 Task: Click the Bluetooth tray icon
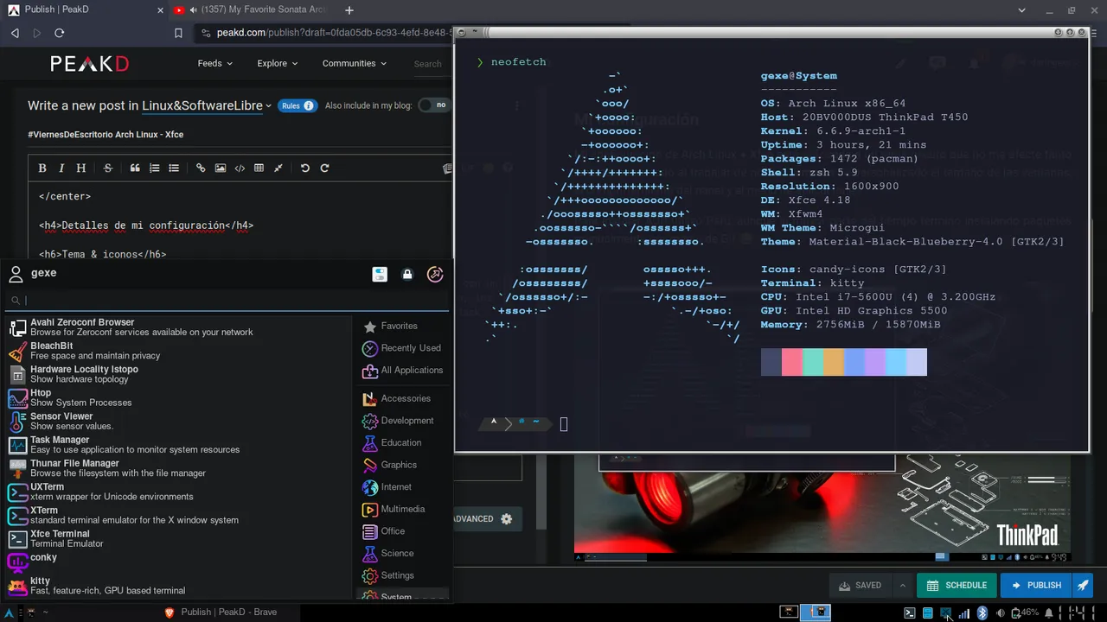(982, 612)
